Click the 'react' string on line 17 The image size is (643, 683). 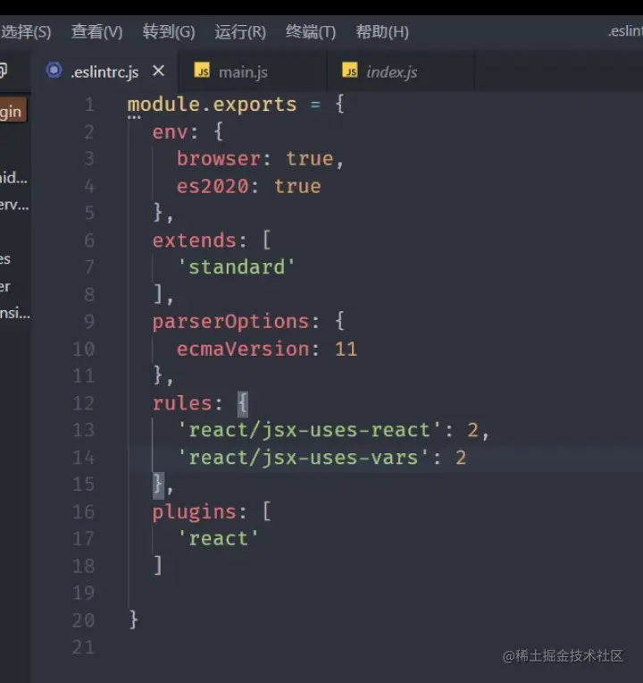pyautogui.click(x=219, y=539)
